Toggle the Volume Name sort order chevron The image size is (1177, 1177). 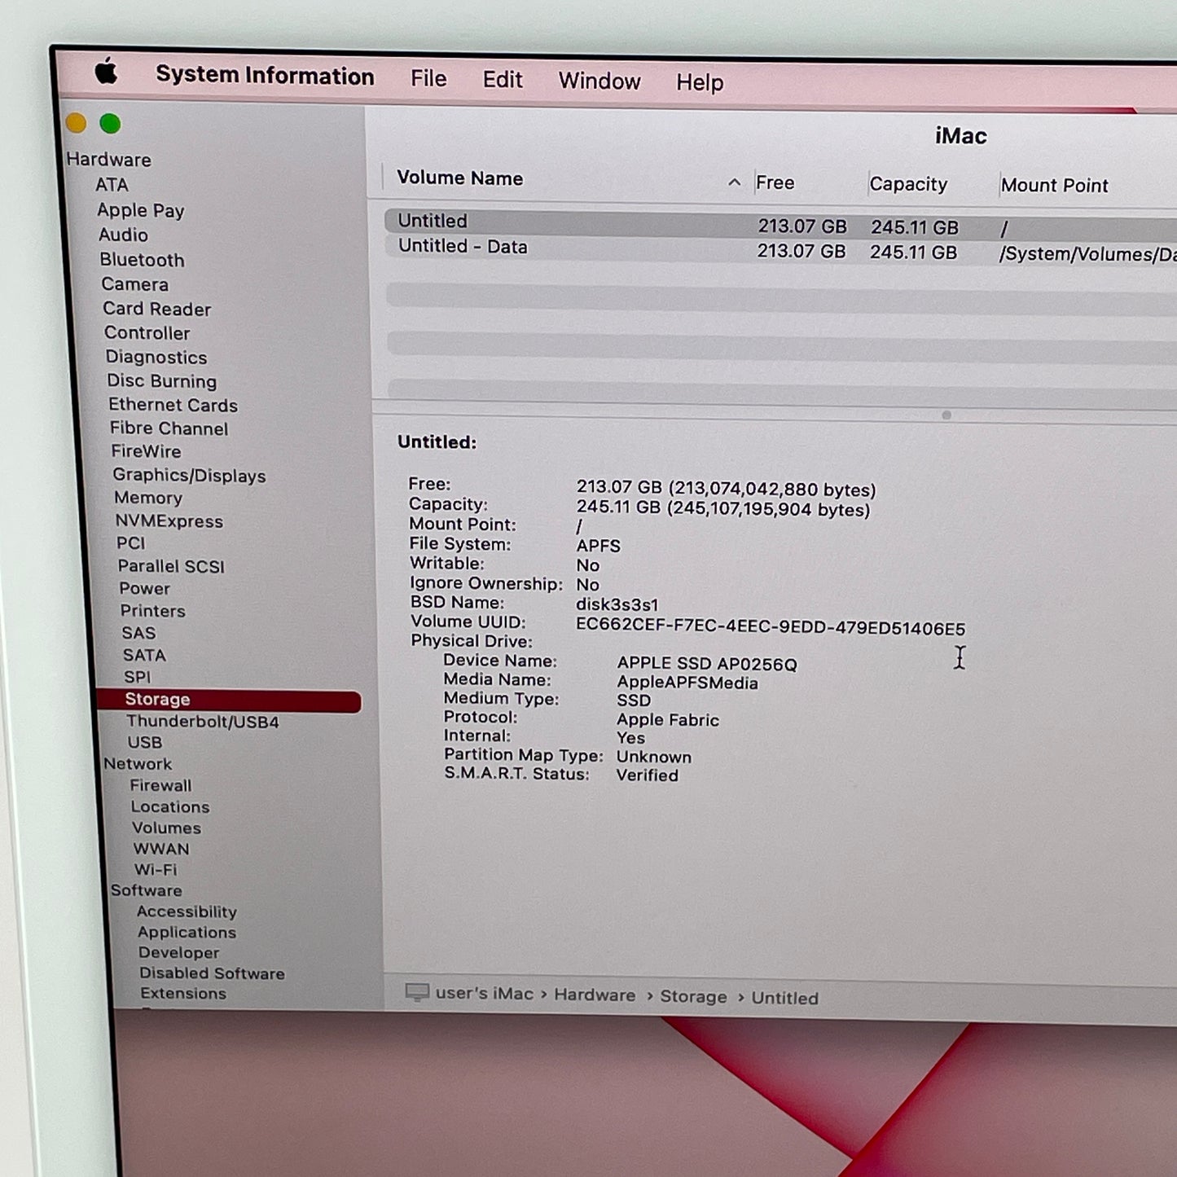click(734, 182)
